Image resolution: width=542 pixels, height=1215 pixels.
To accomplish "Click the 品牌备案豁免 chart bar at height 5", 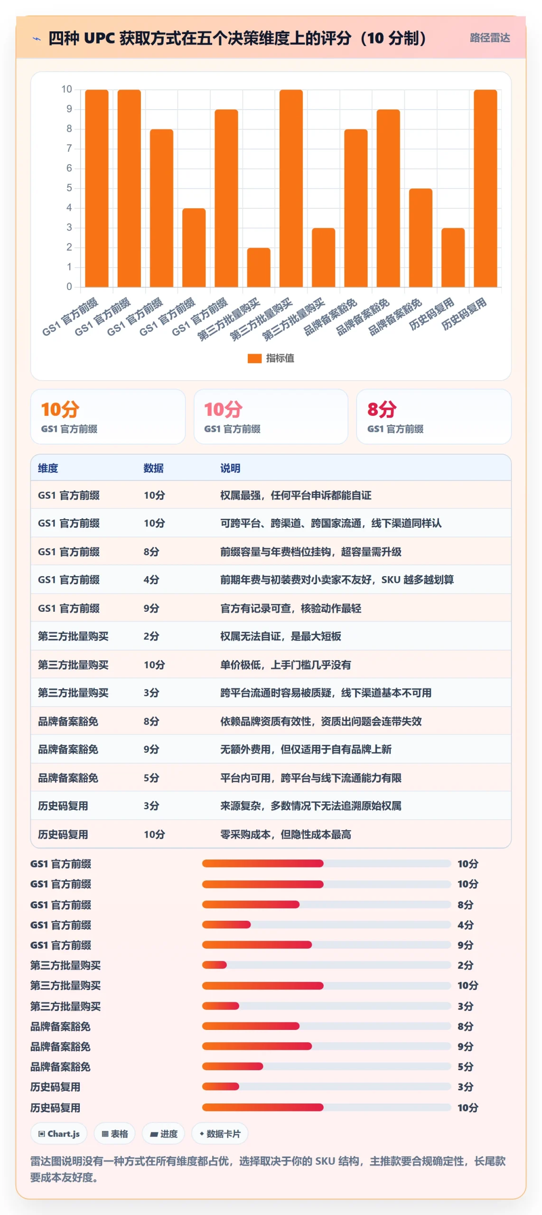I will 421,237.
